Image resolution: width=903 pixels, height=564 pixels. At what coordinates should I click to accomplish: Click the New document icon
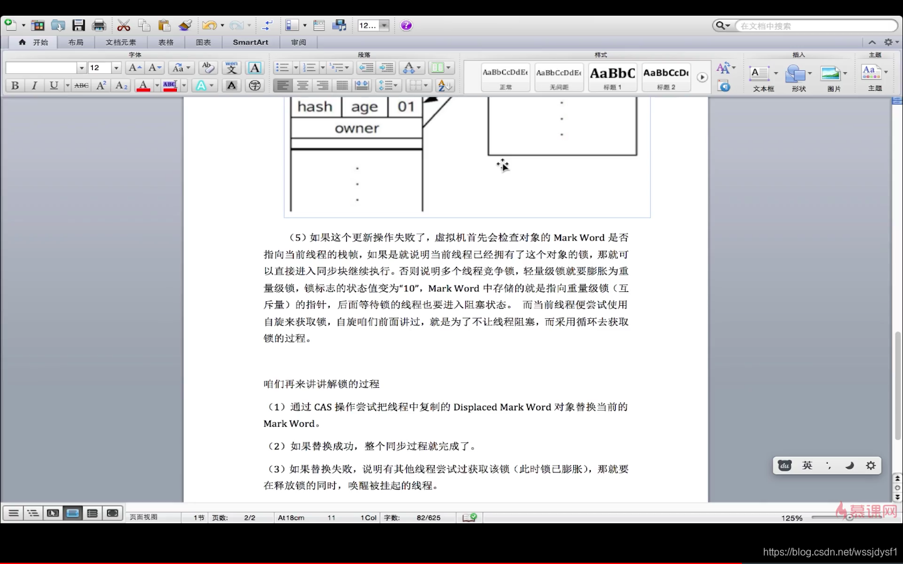tap(10, 25)
